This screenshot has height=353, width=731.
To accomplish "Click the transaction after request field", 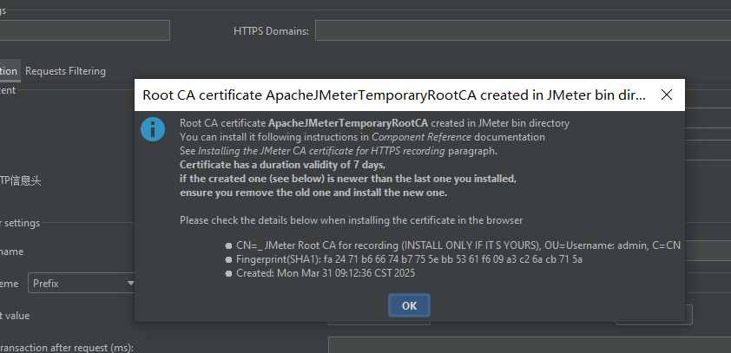I will [x=530, y=347].
